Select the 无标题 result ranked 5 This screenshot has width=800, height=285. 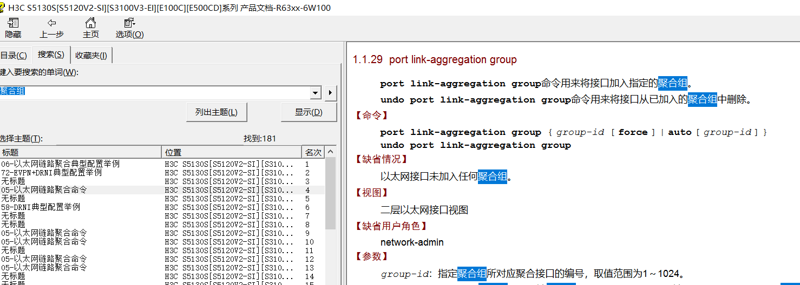point(162,199)
